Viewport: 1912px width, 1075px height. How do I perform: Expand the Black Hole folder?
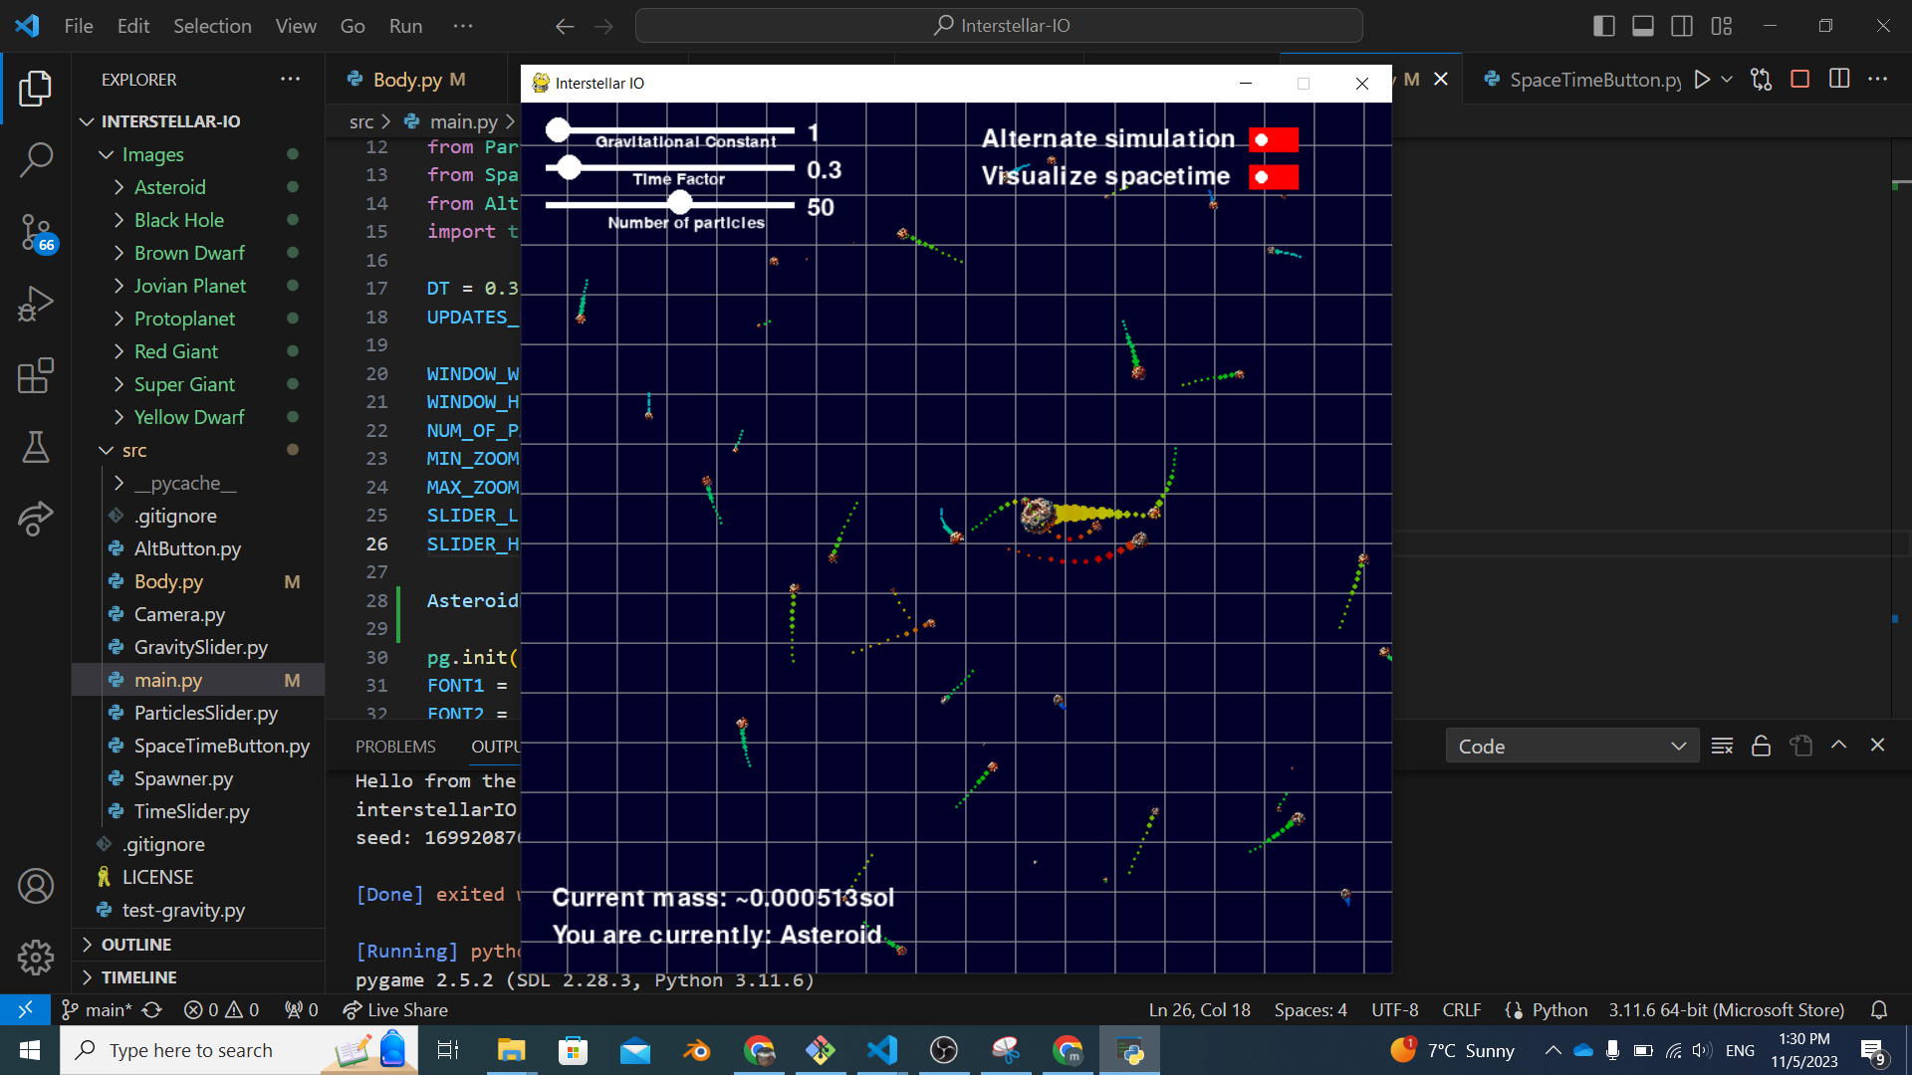pos(179,220)
